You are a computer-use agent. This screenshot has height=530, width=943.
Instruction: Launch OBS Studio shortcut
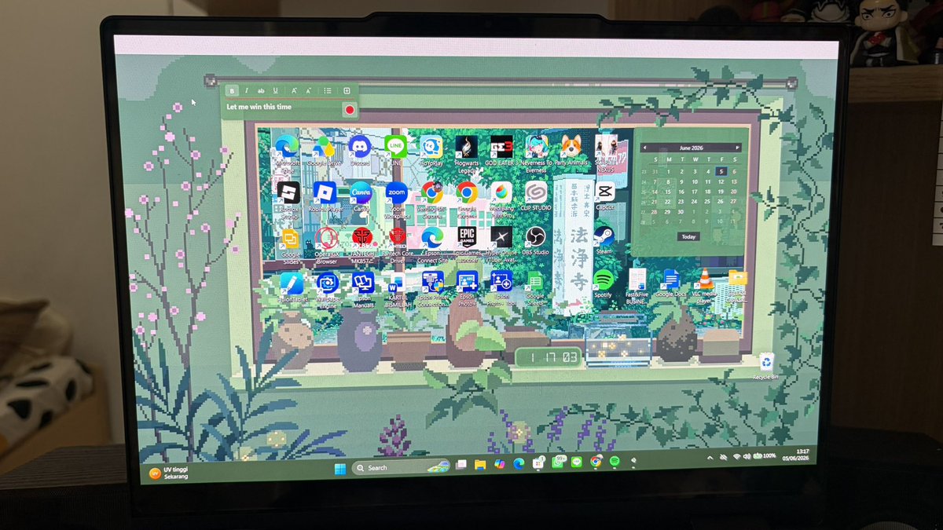click(x=536, y=241)
